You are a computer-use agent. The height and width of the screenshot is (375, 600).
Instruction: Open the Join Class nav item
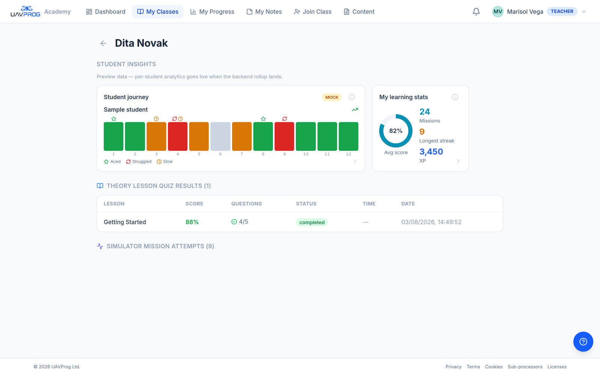tap(313, 12)
